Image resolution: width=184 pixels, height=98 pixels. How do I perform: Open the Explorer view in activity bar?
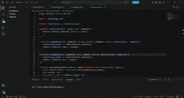click(x=3, y=8)
